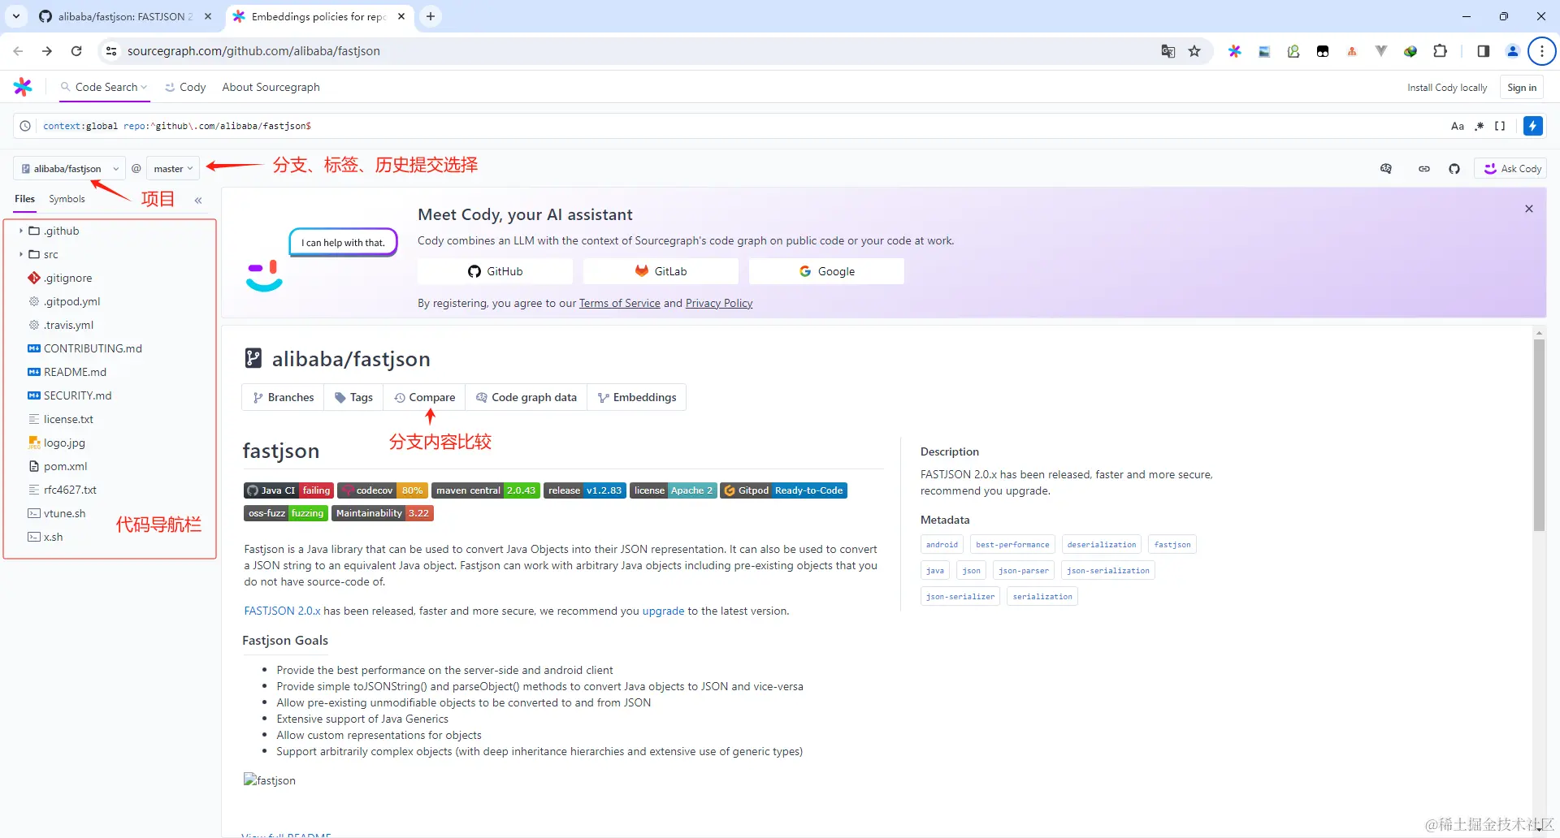The width and height of the screenshot is (1560, 838).
Task: Click the blue lightning smart search icon
Action: 1532,126
